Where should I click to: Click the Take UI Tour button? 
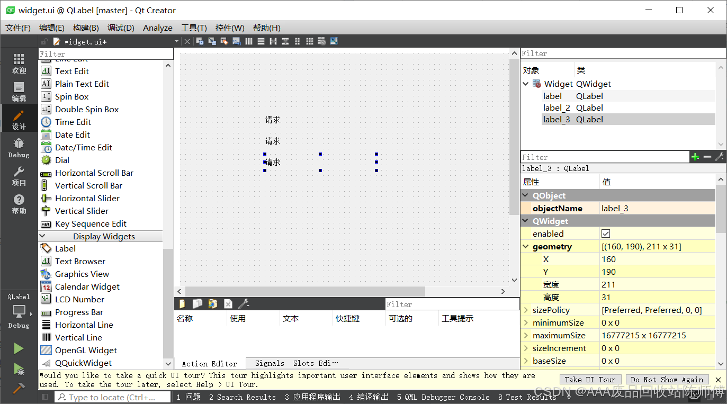pos(590,380)
